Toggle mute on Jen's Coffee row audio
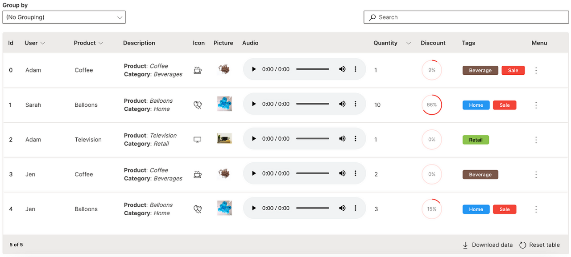This screenshot has height=257, width=571. [342, 173]
